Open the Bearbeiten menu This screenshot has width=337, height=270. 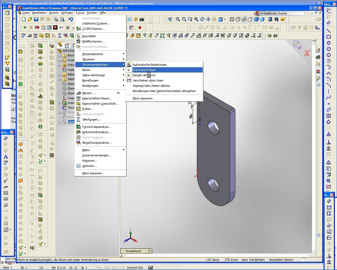tap(39, 13)
